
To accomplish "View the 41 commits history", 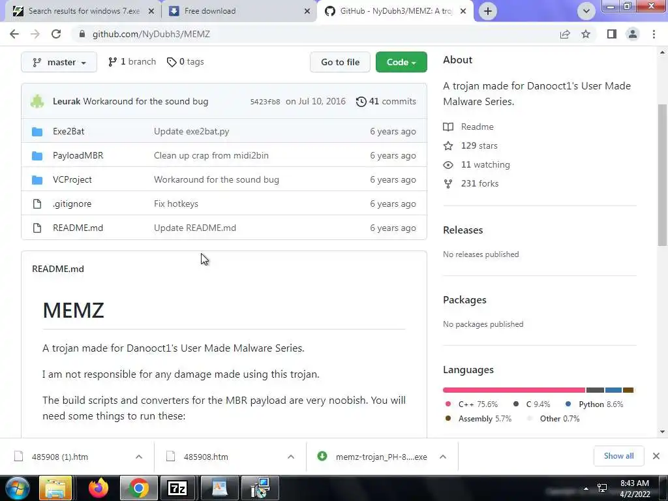I will 386,101.
